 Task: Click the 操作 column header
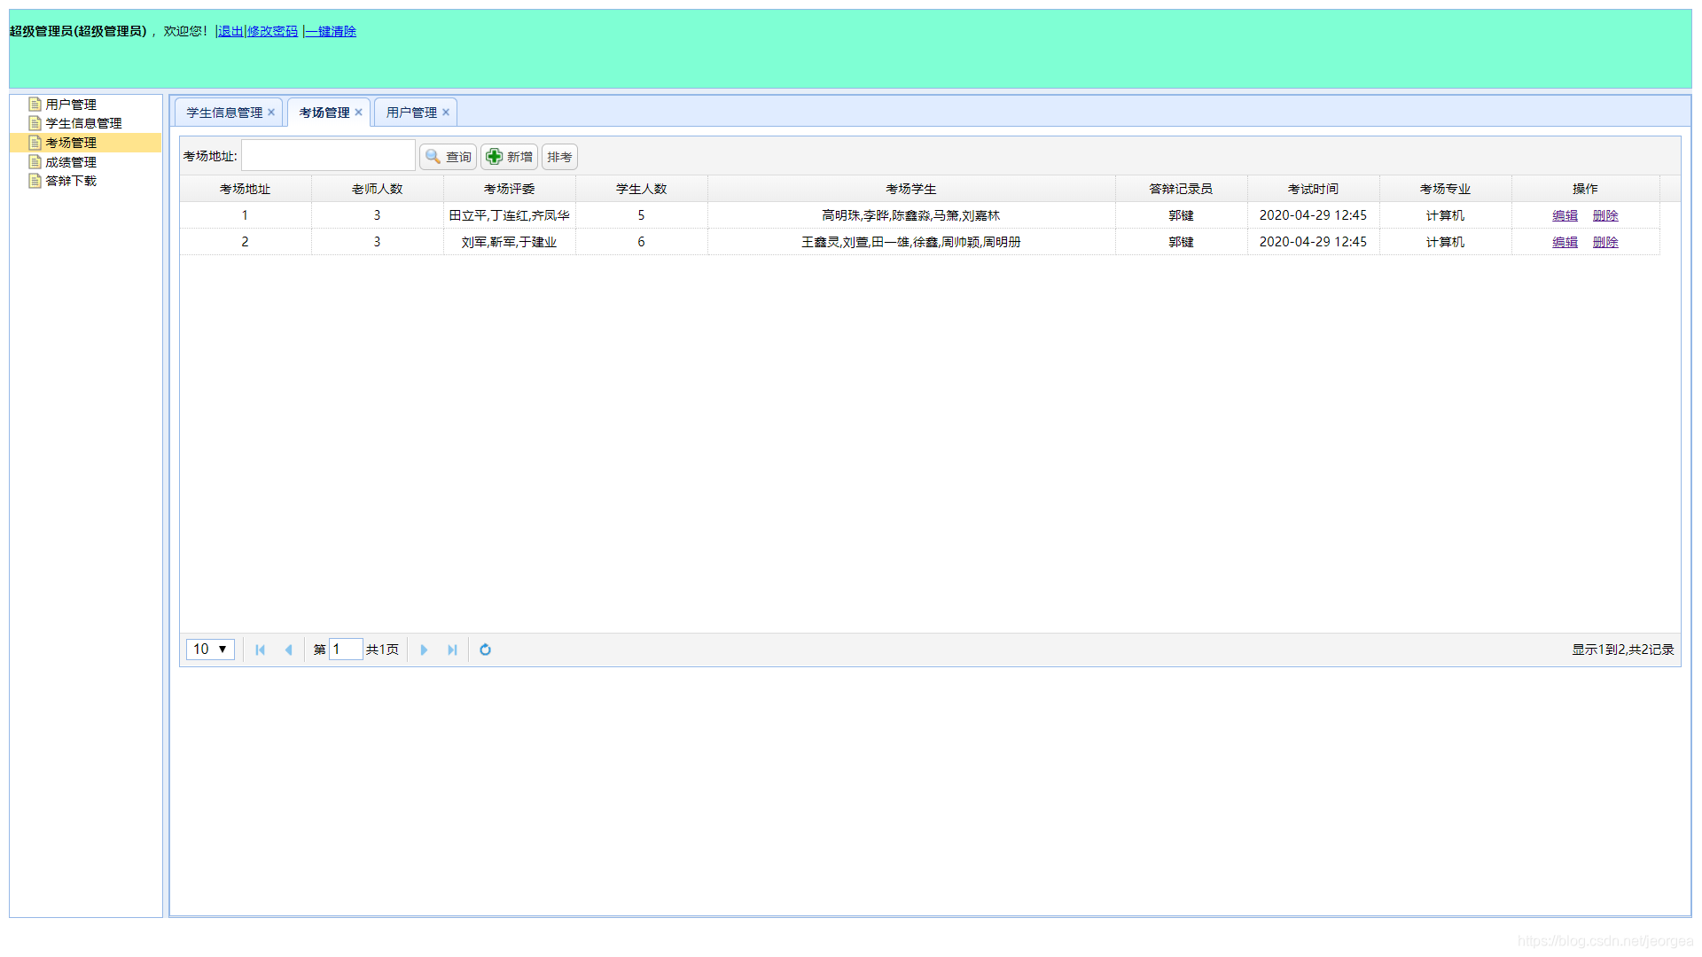pos(1585,189)
